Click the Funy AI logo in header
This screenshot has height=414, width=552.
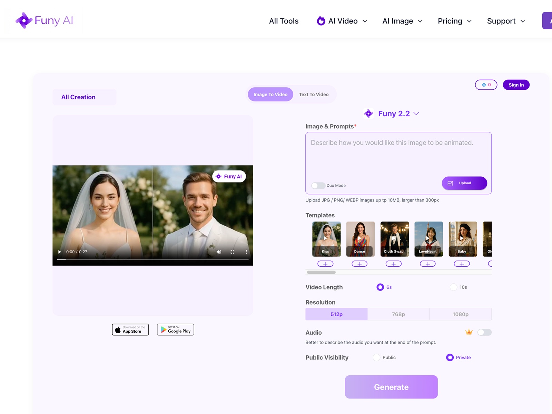click(x=45, y=21)
